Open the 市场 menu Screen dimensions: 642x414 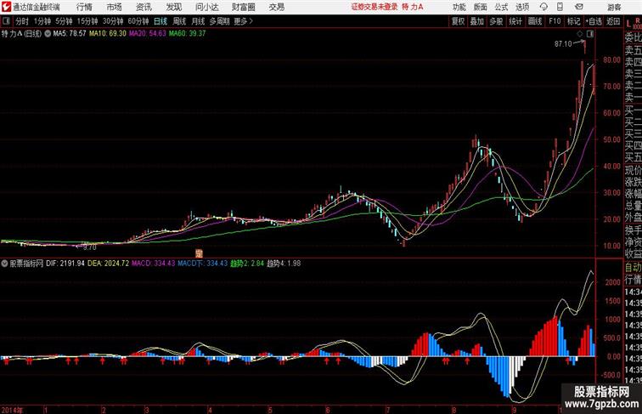click(x=114, y=7)
